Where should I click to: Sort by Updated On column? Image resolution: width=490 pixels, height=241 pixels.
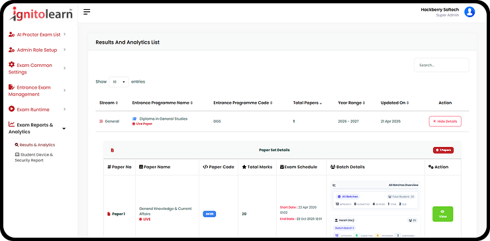click(x=395, y=103)
